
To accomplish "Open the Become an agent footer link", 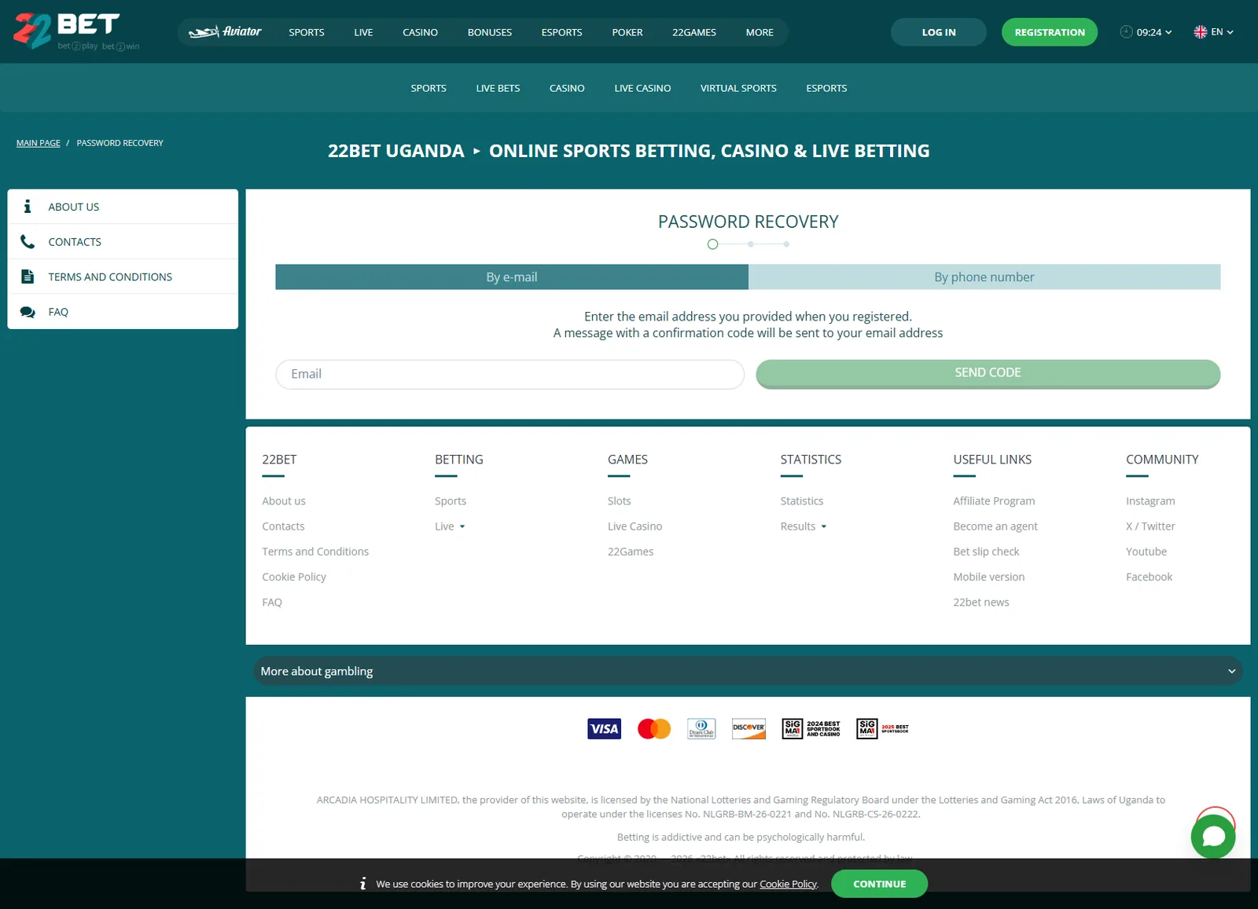I will tap(995, 526).
